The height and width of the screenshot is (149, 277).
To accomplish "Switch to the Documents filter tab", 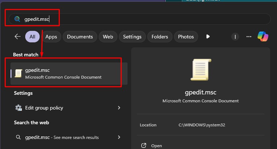I will pos(80,37).
